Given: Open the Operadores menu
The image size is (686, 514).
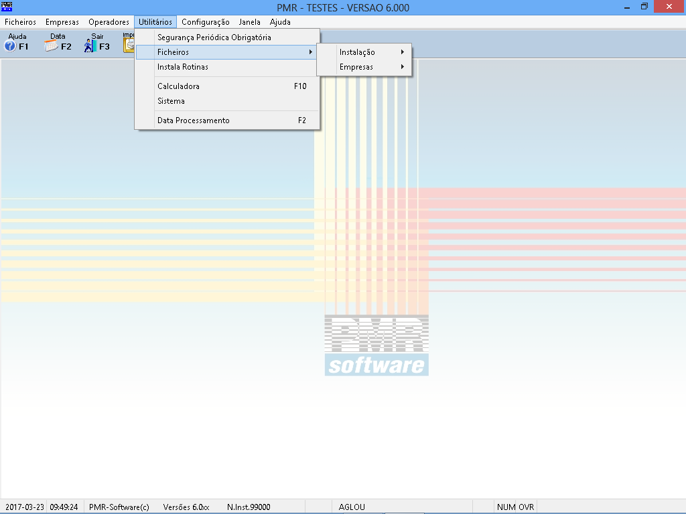Looking at the screenshot, I should (x=109, y=22).
